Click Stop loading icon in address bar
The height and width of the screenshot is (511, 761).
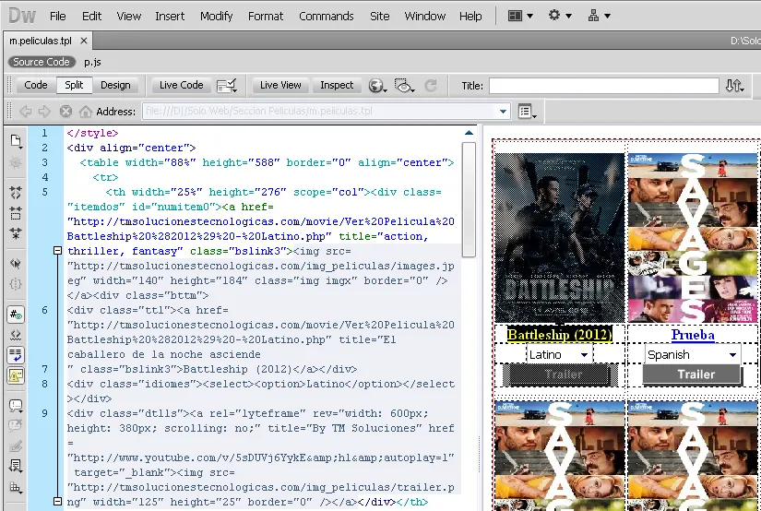point(65,112)
